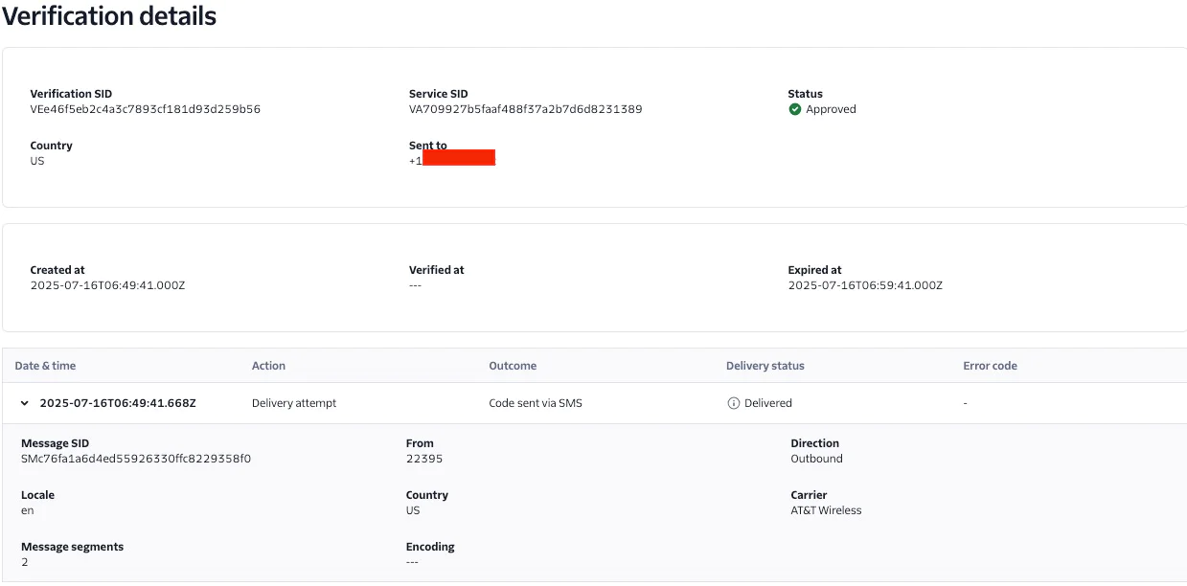Viewport: 1187px width, 586px height.
Task: Click the Delivery status column header
Action: click(765, 366)
